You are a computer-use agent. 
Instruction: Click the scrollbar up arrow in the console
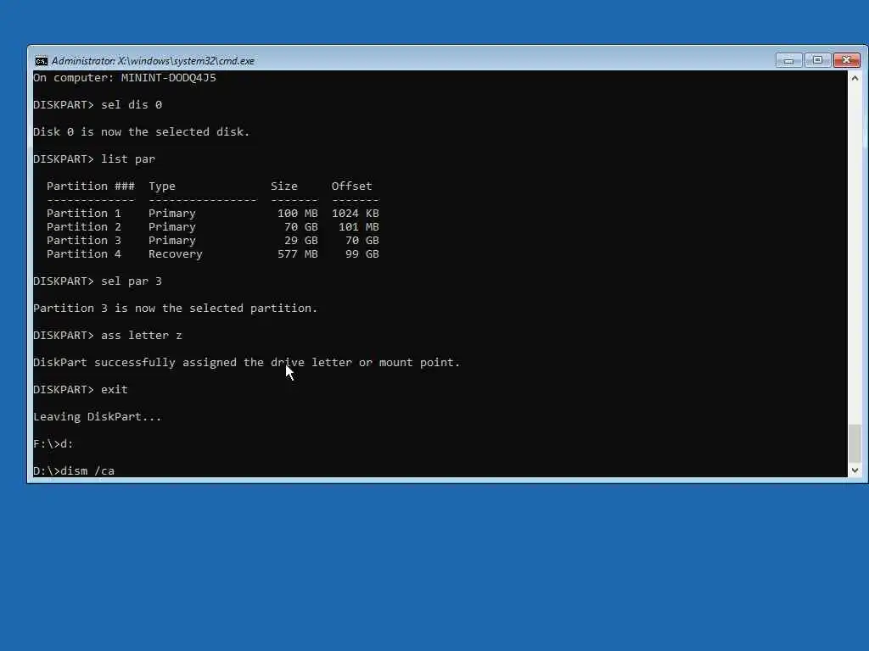(x=855, y=78)
